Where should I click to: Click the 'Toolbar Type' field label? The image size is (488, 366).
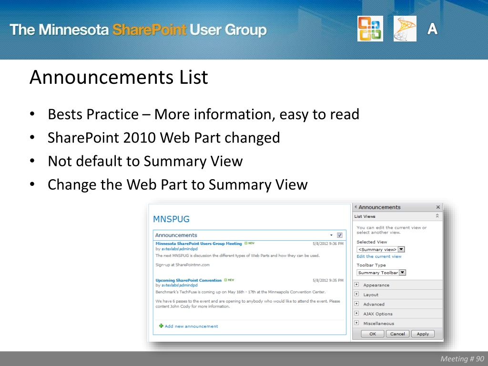(371, 265)
